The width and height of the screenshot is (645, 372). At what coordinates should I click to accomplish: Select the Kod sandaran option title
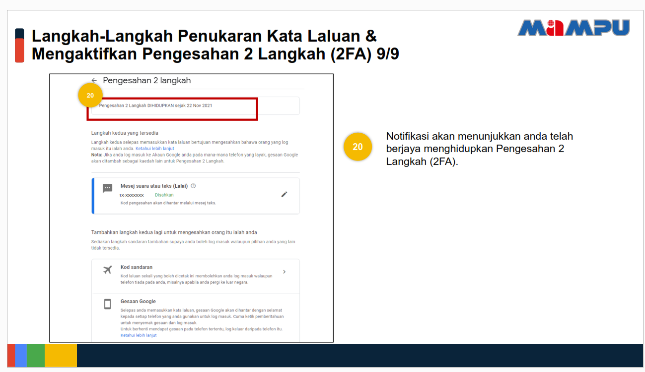[x=137, y=267]
